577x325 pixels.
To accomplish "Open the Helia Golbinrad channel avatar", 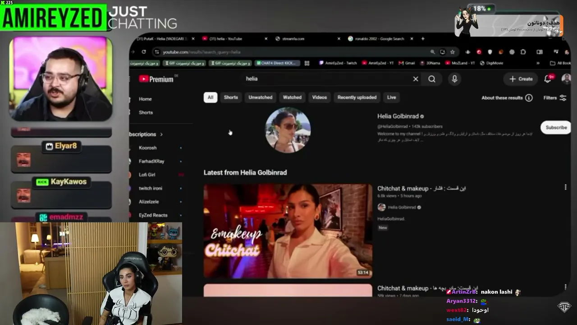I will (x=288, y=130).
